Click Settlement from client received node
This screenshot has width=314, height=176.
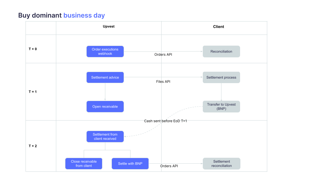point(105,137)
